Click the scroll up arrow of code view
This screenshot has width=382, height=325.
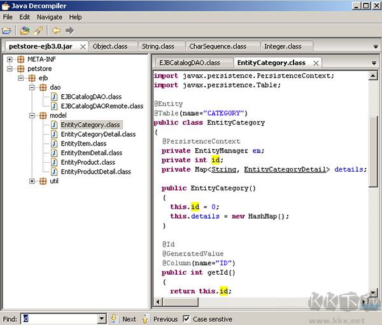pos(373,76)
